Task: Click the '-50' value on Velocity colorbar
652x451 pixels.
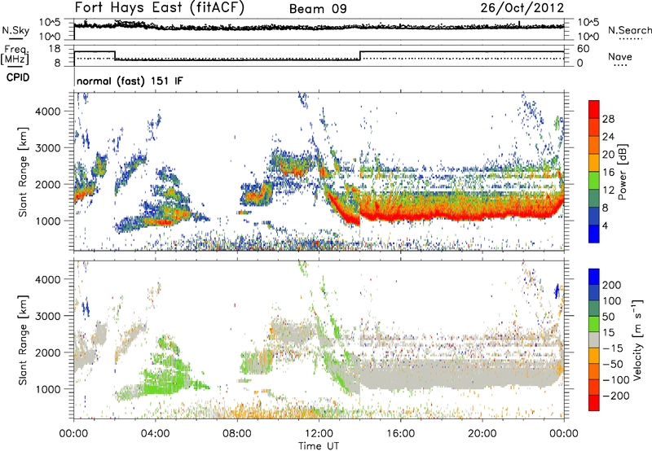Action: pos(613,364)
